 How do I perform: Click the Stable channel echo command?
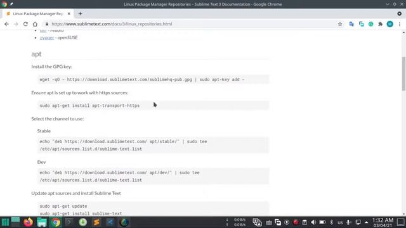pyautogui.click(x=153, y=145)
